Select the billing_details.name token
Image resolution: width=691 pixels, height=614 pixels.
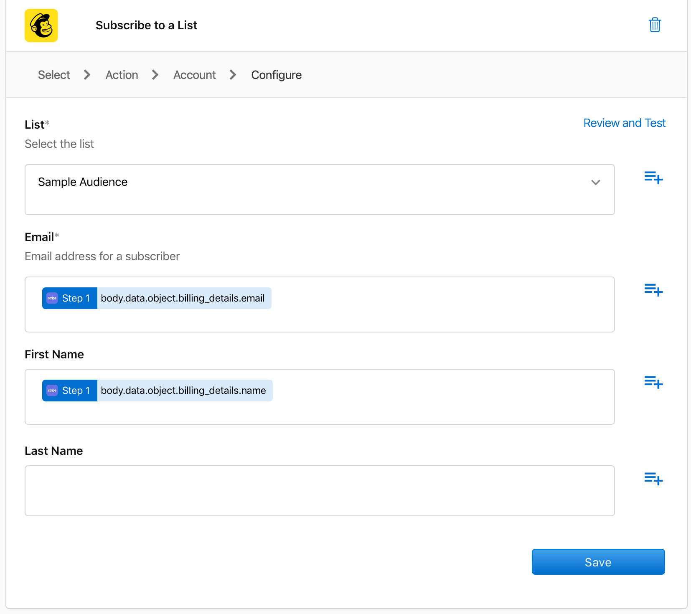(157, 391)
